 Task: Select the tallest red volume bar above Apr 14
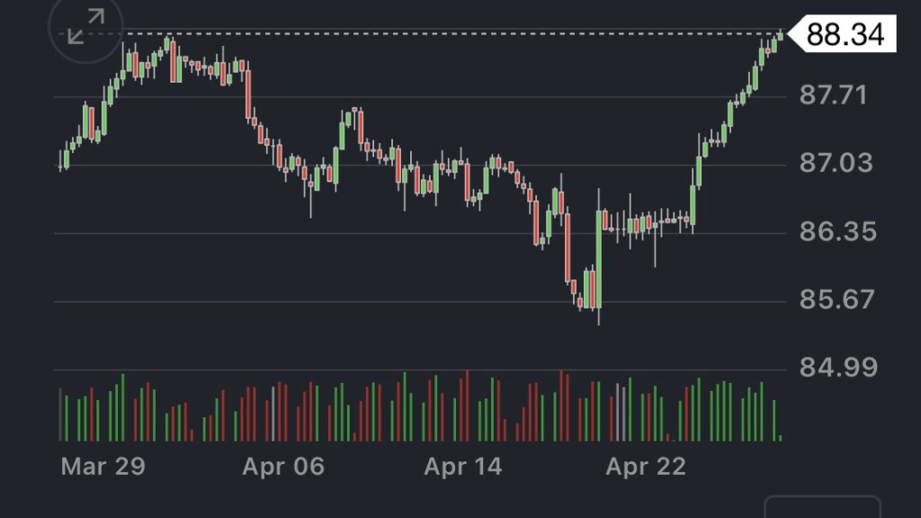tap(468, 406)
